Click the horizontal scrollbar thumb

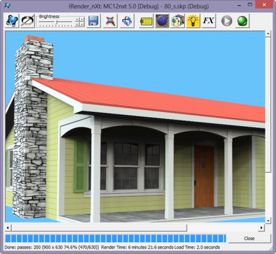pyautogui.click(x=99, y=227)
